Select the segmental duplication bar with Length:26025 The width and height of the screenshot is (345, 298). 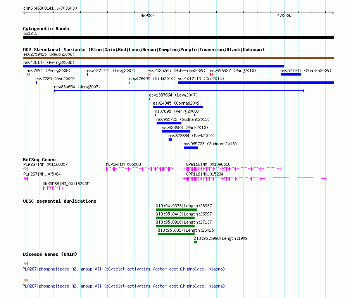176,234
